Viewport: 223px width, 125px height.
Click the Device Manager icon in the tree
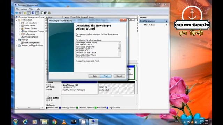[x=22, y=37]
